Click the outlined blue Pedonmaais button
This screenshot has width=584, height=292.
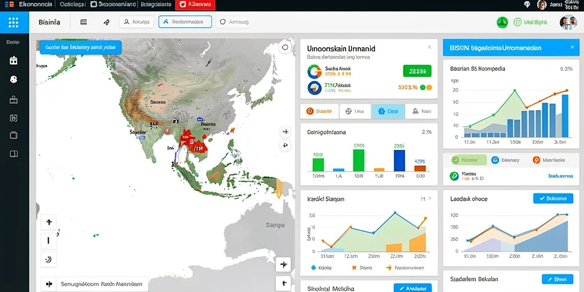185,22
